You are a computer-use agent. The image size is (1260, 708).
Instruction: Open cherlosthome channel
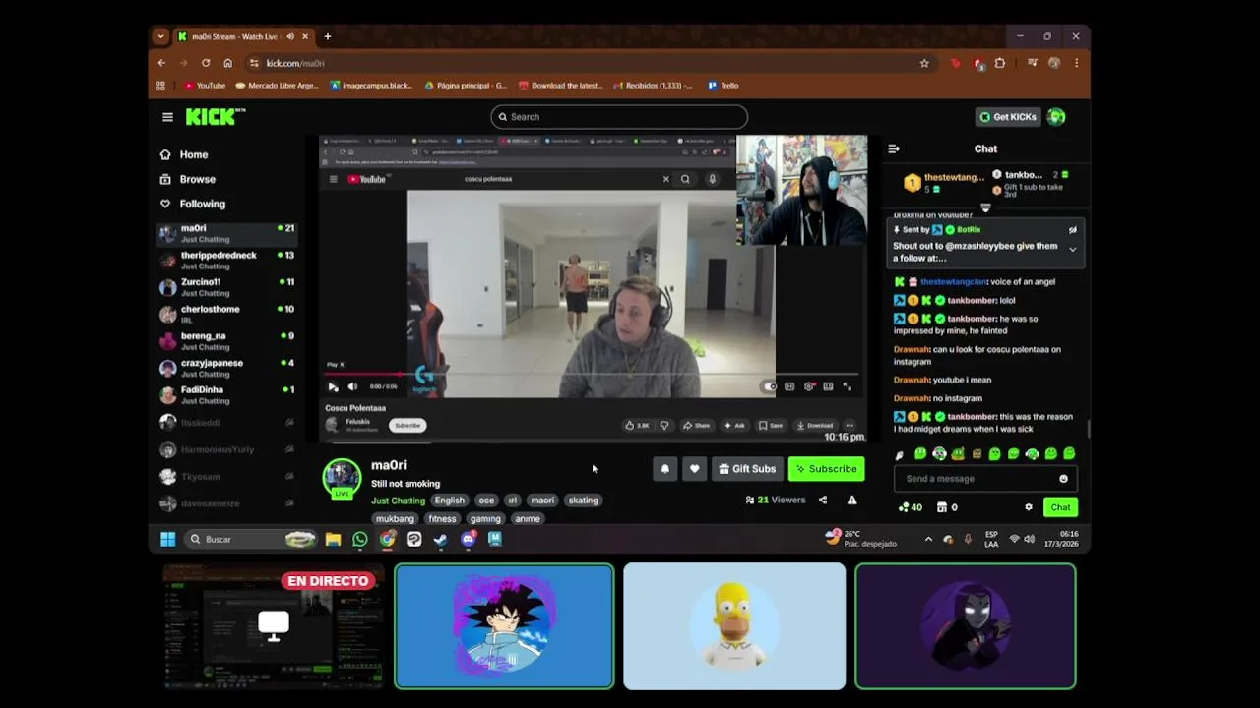pyautogui.click(x=226, y=314)
